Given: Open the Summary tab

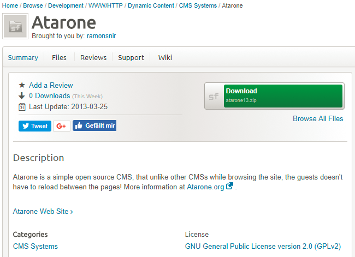Looking at the screenshot, I should [x=23, y=57].
